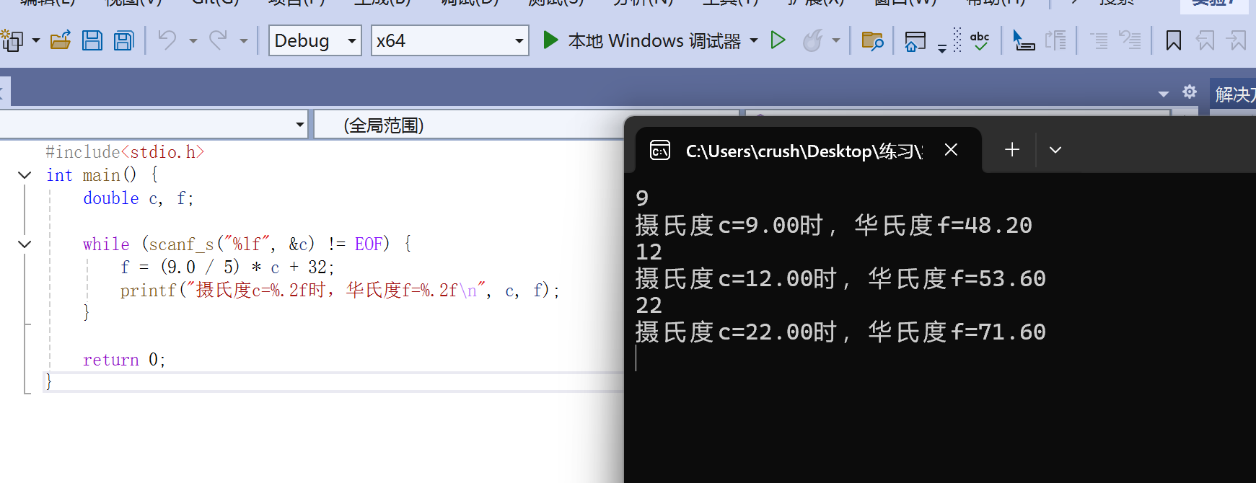Image resolution: width=1256 pixels, height=483 pixels.
Task: Open the document tab list dropdown arrow
Action: (1163, 94)
